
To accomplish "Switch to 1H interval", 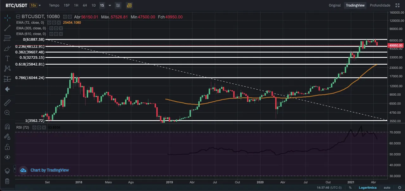I will pos(76,5).
